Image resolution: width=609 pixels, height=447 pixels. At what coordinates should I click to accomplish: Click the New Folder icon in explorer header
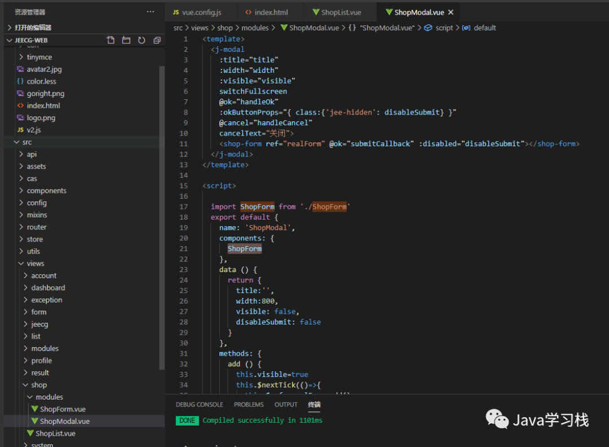(126, 40)
